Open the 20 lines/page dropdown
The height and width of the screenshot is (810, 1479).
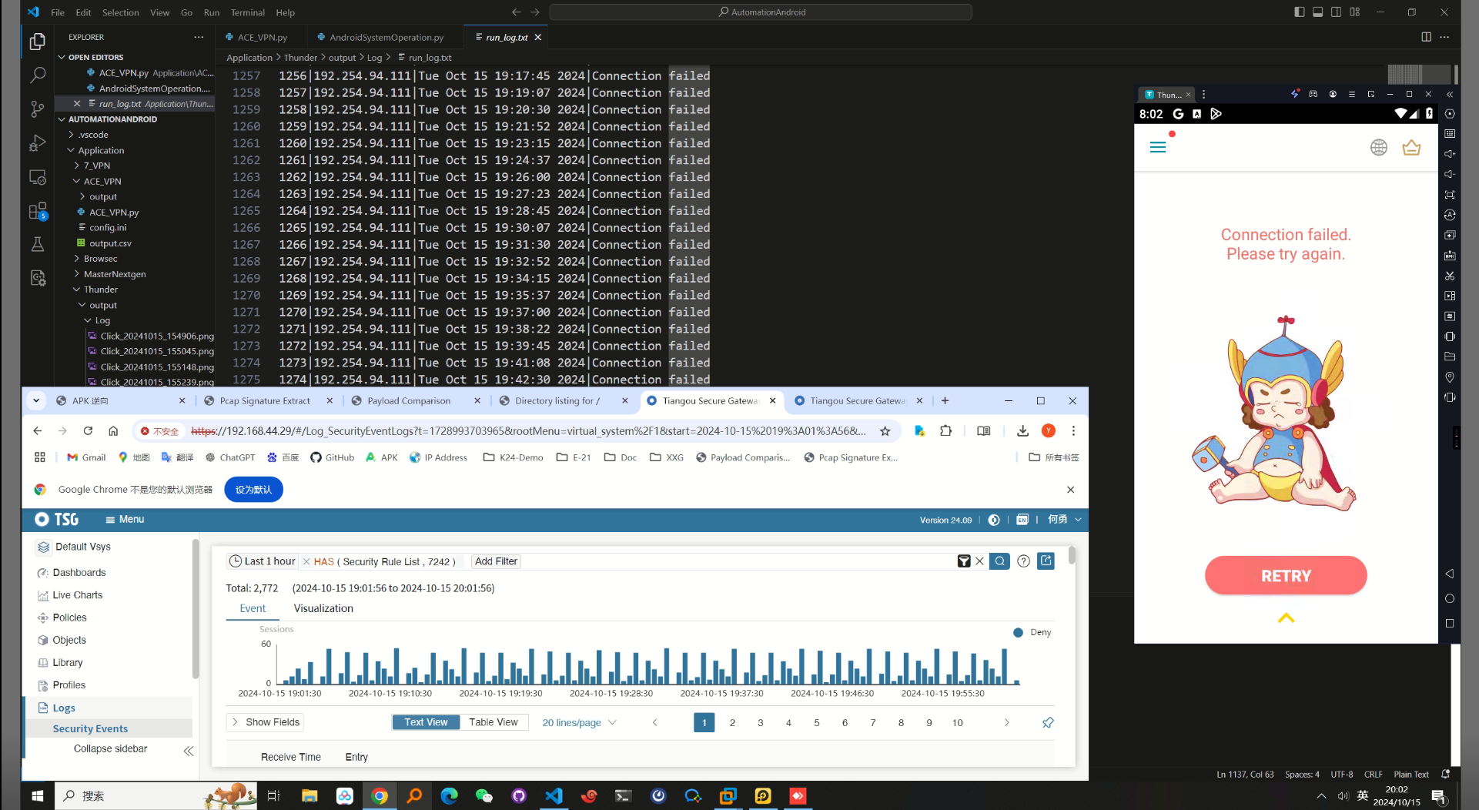tap(579, 722)
